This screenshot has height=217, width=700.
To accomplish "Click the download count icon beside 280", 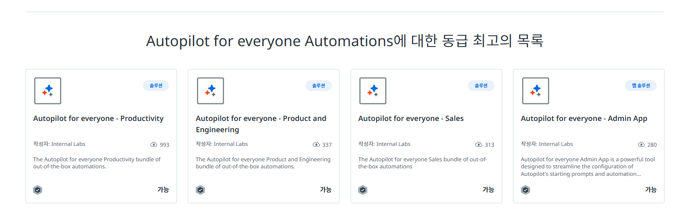I will [642, 145].
